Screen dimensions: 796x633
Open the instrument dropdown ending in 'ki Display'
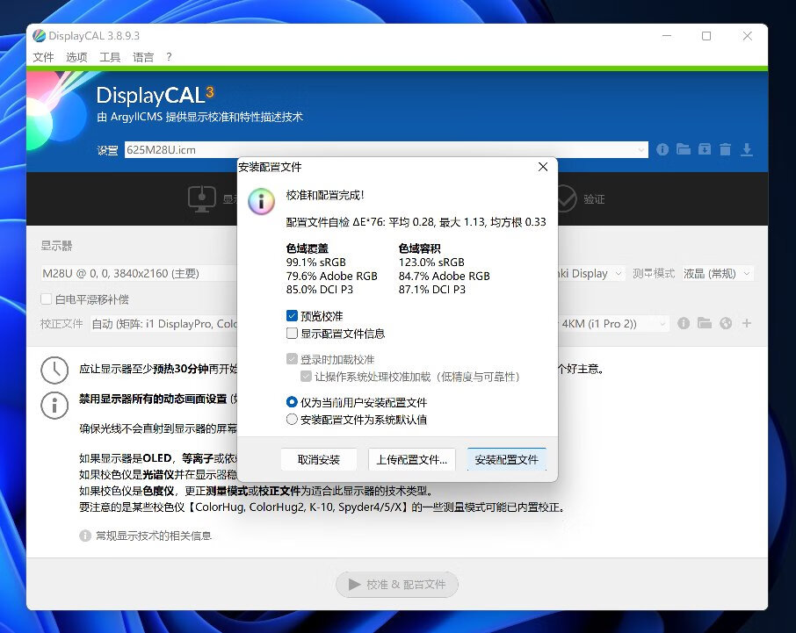point(591,273)
